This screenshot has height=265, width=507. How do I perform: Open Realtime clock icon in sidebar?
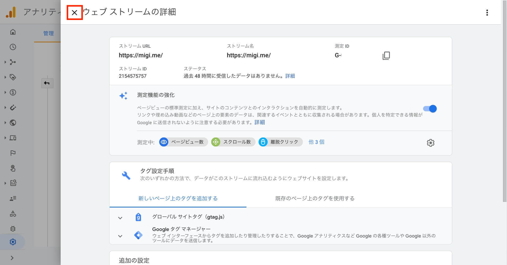click(x=13, y=47)
